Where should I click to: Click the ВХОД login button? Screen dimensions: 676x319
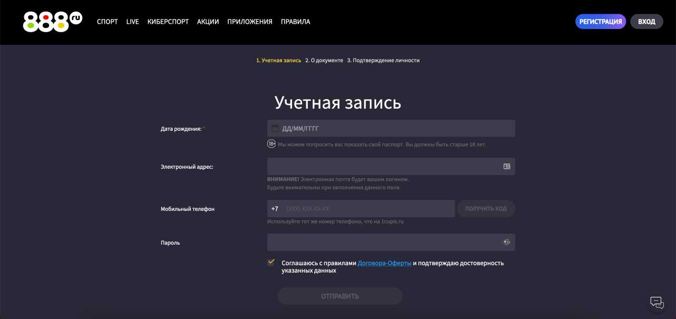(646, 22)
